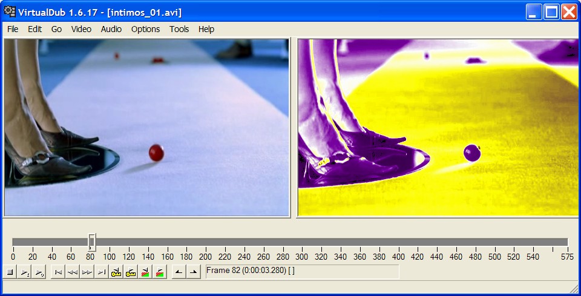The image size is (581, 296).
Task: Step backward one frame
Action: 73,272
